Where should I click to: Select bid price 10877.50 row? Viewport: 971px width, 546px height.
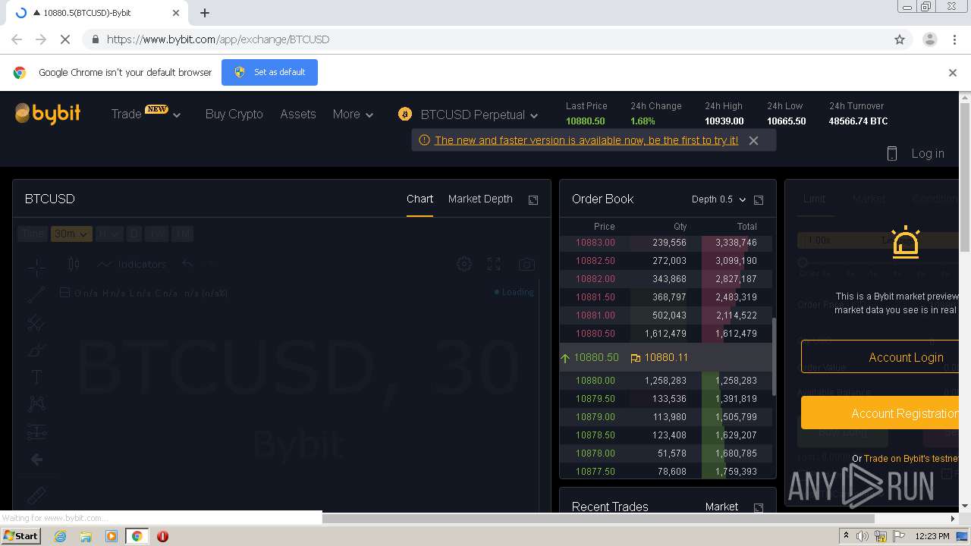pos(666,471)
